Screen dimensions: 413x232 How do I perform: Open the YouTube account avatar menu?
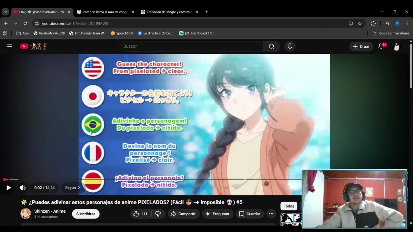(x=397, y=46)
